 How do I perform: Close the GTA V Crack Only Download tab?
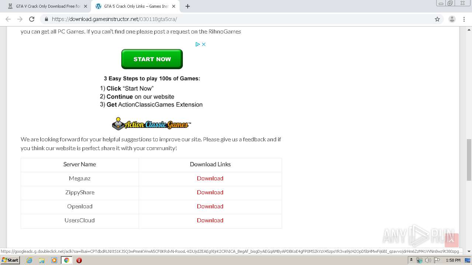click(85, 6)
